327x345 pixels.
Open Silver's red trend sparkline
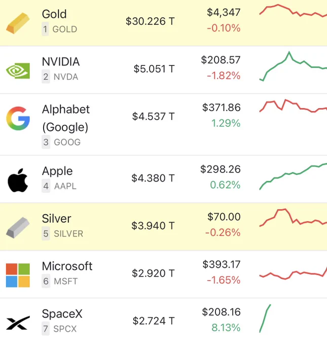point(293,217)
